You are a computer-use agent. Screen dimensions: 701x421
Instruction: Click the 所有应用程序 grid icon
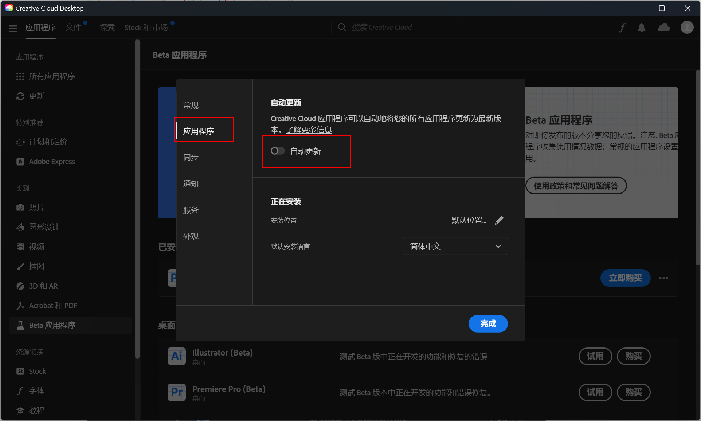(20, 76)
